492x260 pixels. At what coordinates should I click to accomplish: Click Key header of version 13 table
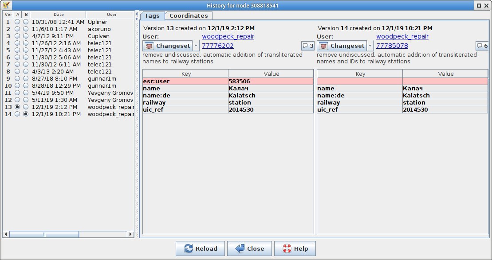pyautogui.click(x=185, y=74)
